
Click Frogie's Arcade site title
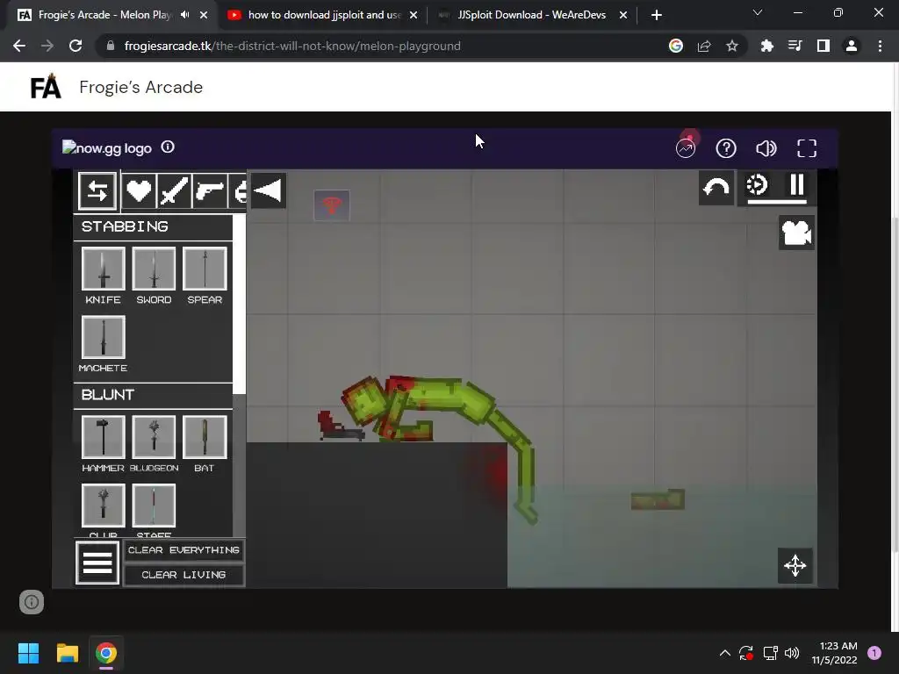pos(141,87)
